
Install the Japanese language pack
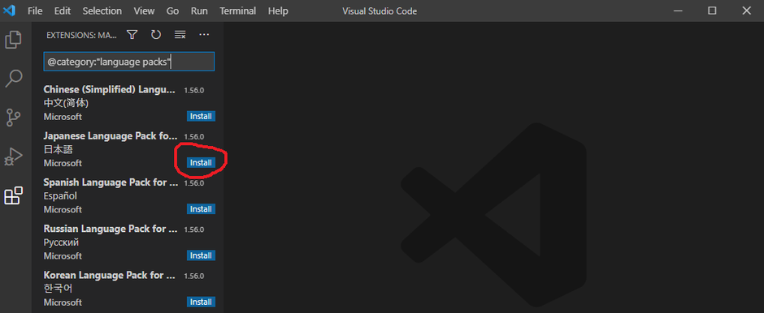(201, 163)
